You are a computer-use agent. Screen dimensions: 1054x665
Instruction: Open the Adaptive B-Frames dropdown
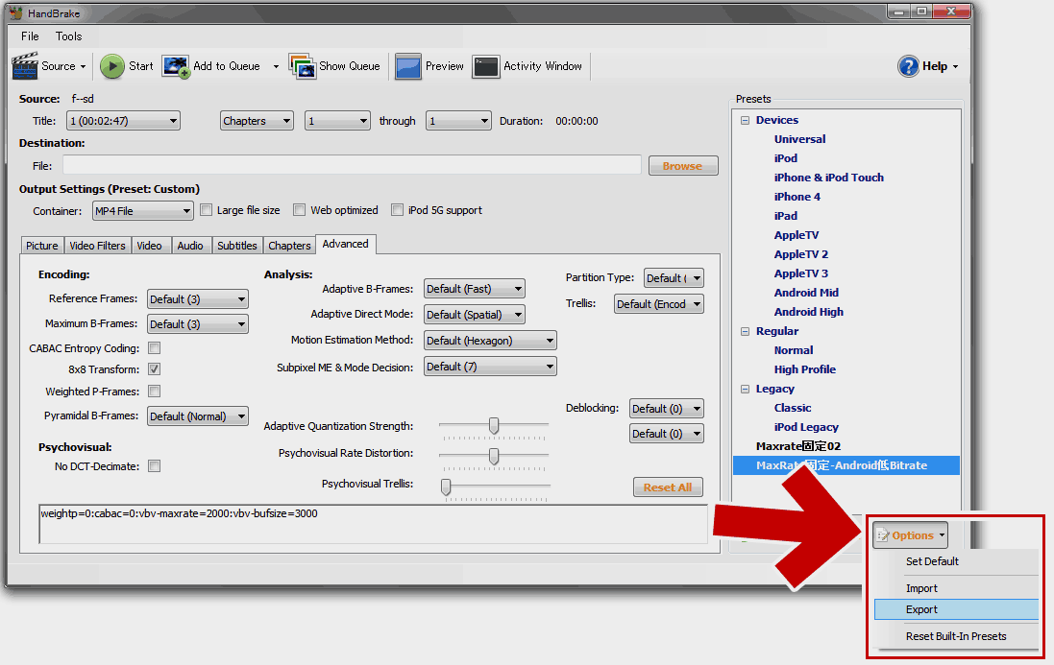coord(474,288)
